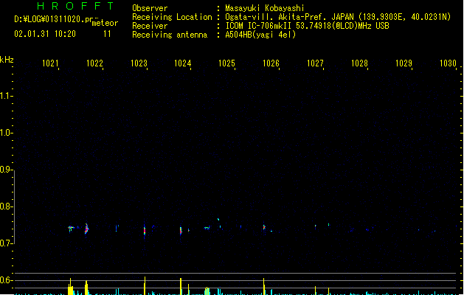Click frequency axis label 0.7
Viewport: 464px width, 295px height.
(x=6, y=243)
